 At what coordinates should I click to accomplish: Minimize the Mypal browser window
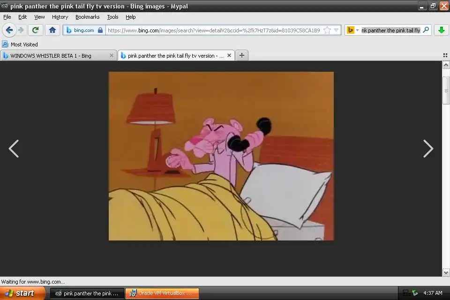(421, 6)
